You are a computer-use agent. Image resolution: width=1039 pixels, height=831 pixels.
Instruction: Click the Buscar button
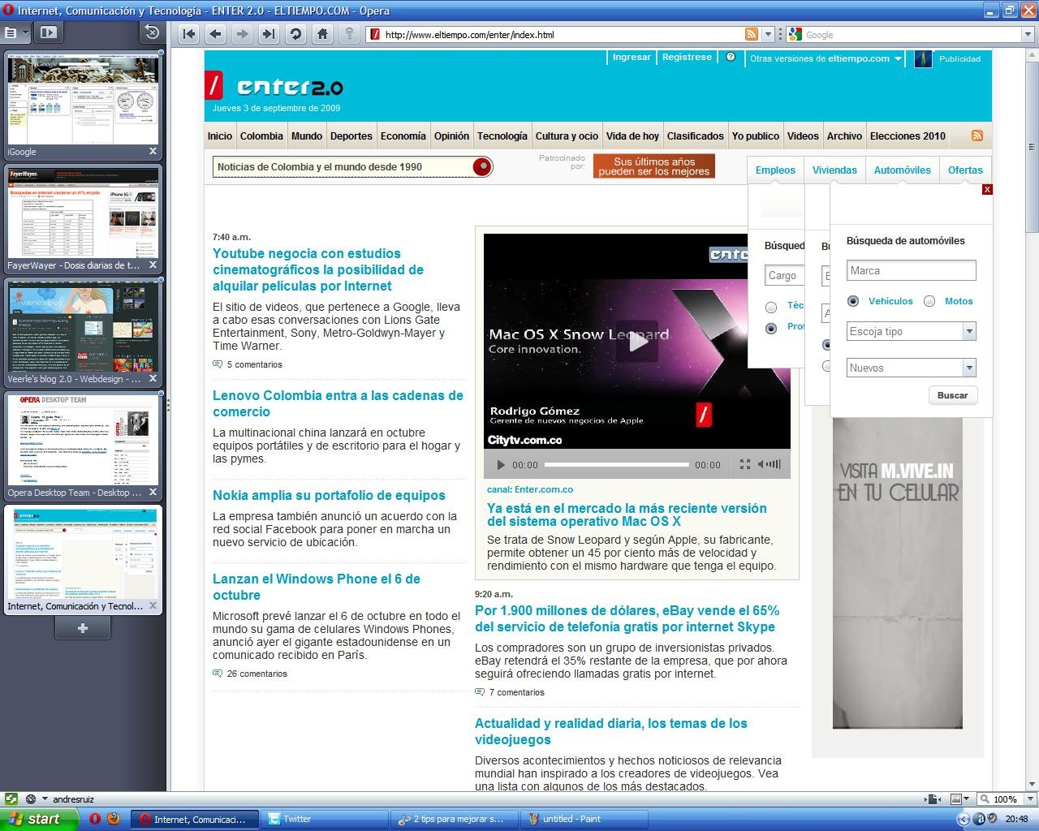click(952, 395)
